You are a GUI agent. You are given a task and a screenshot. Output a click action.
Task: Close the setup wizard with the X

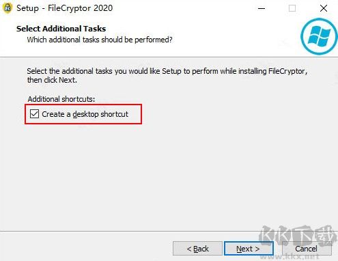(324, 8)
